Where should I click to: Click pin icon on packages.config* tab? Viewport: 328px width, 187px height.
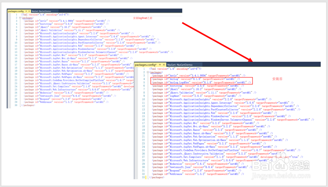click(x=160, y=65)
